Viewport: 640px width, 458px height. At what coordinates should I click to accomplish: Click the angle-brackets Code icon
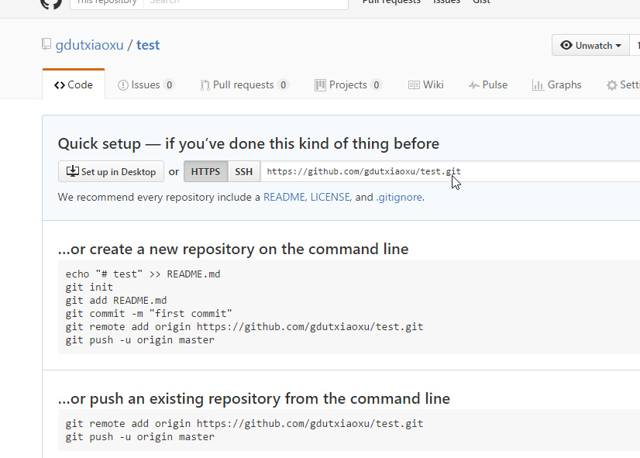point(60,85)
